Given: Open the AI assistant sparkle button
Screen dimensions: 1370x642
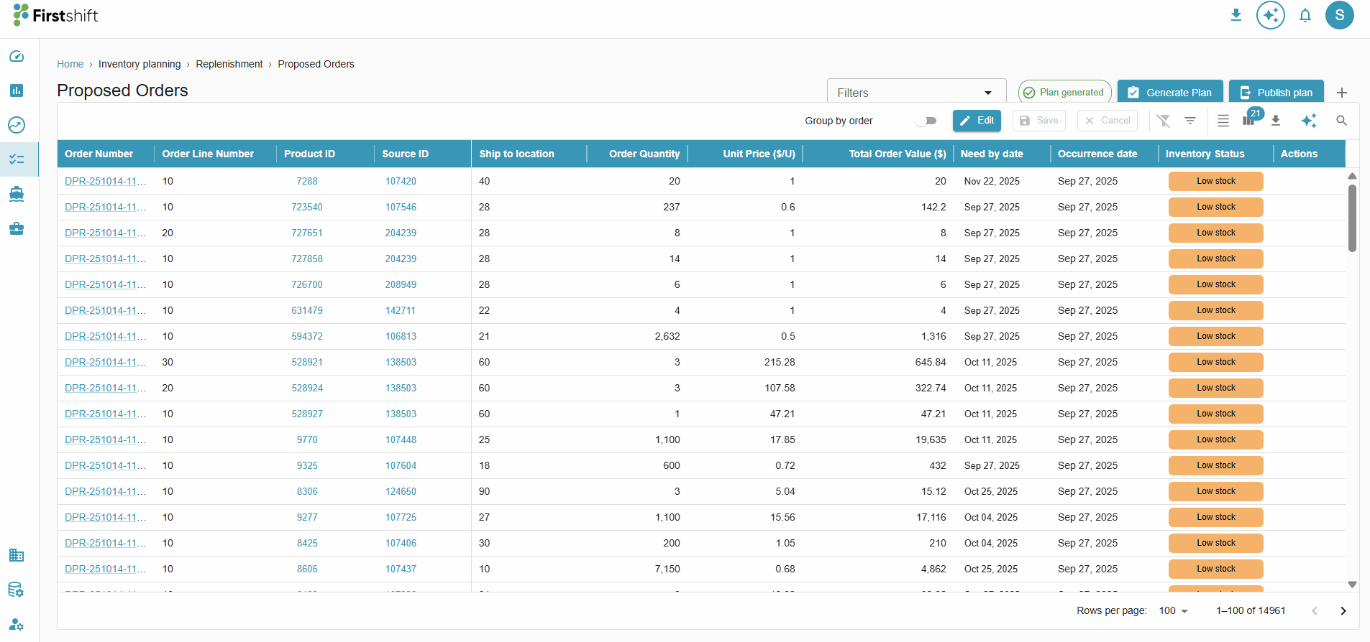Looking at the screenshot, I should pos(1271,15).
